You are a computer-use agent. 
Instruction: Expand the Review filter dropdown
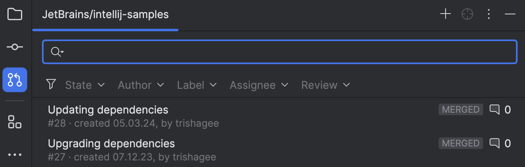pos(325,85)
